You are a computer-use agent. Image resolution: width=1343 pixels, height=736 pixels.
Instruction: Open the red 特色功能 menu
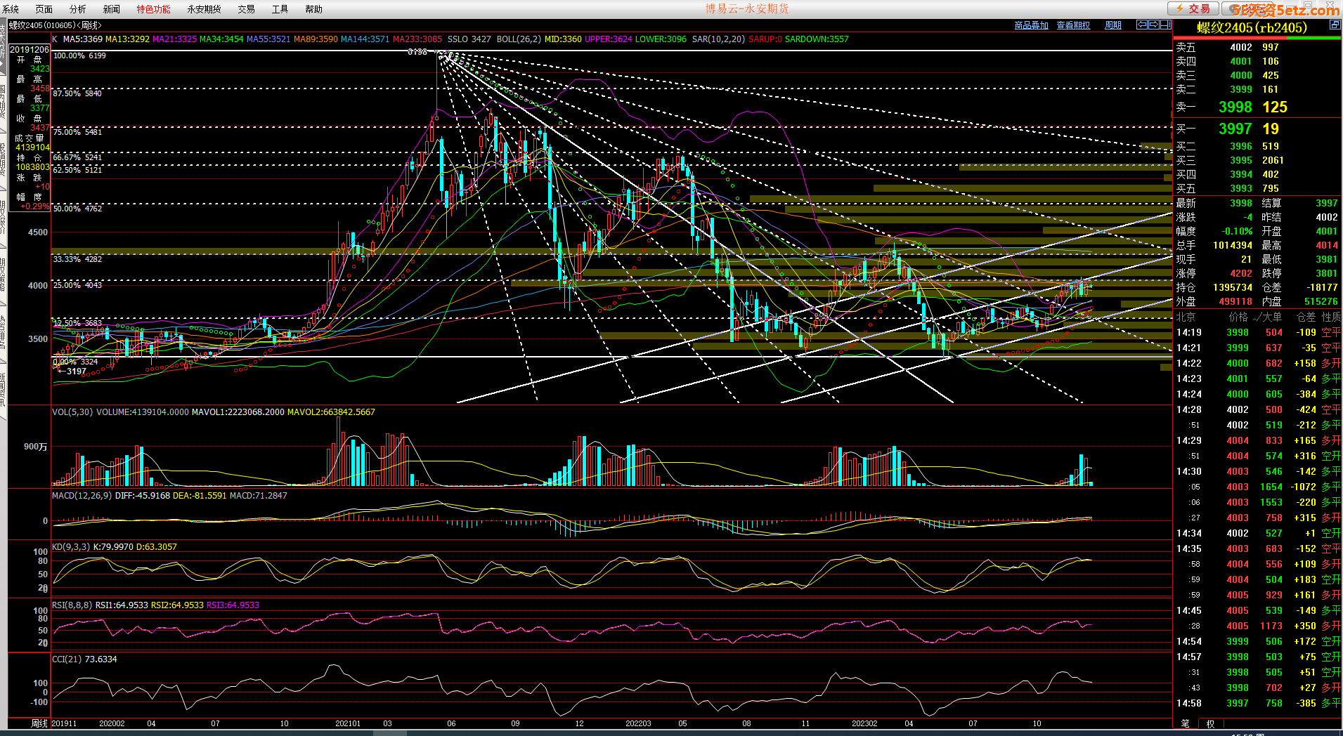click(x=153, y=9)
